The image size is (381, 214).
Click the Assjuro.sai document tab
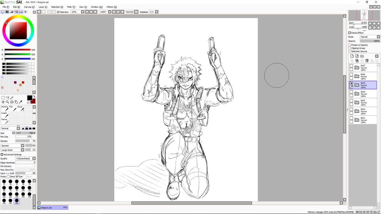[52, 207]
